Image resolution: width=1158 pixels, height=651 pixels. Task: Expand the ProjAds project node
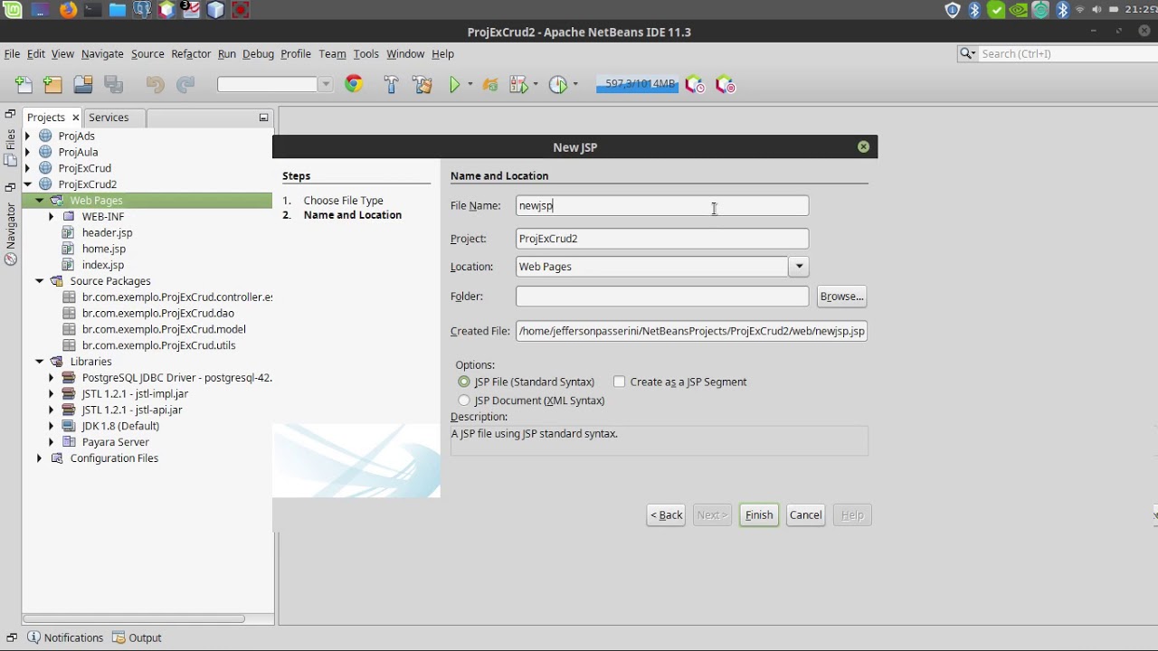tap(27, 137)
